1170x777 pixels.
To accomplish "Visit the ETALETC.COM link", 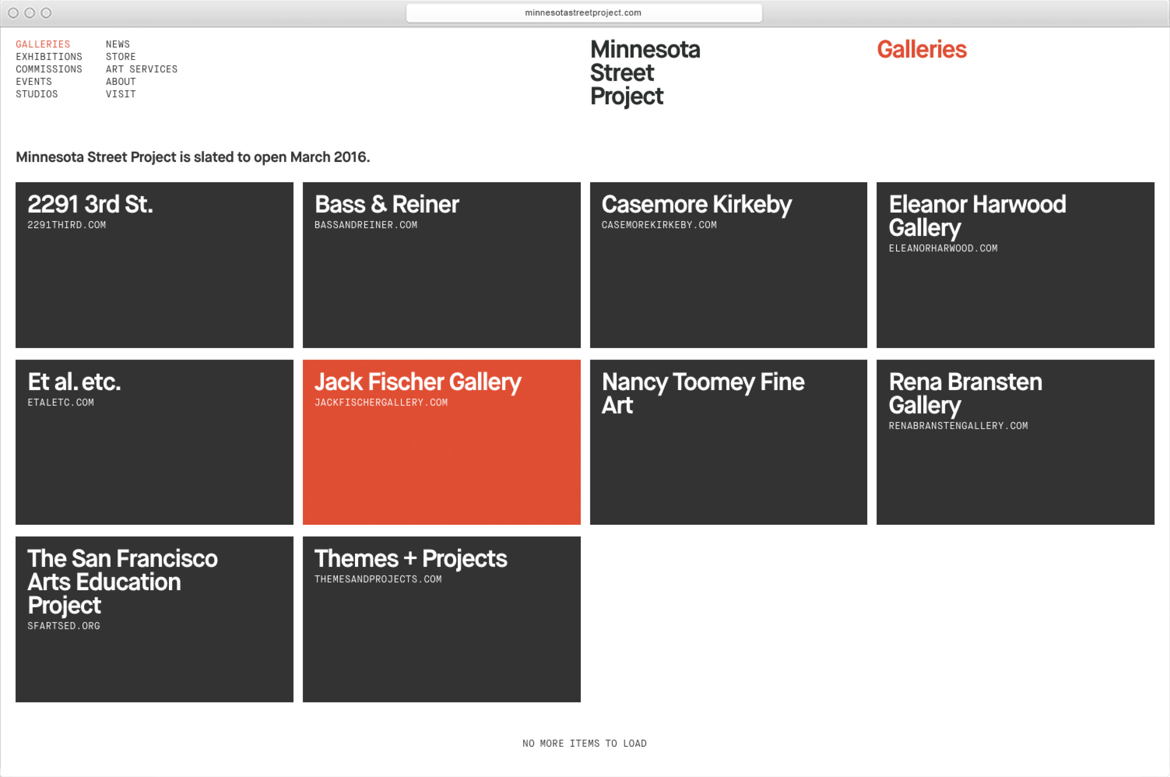I will click(x=61, y=403).
